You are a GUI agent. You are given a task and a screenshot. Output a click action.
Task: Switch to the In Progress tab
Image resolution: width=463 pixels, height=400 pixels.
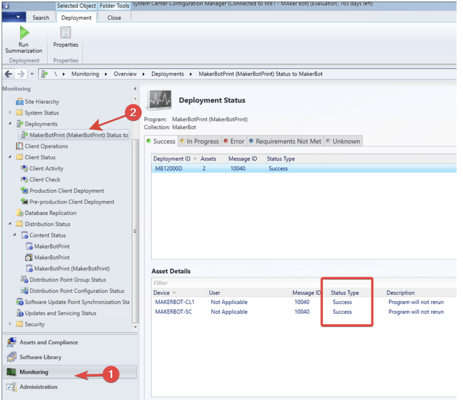(199, 141)
